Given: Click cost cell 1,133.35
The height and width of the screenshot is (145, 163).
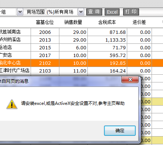Looking at the screenshot, I should 107,40.
